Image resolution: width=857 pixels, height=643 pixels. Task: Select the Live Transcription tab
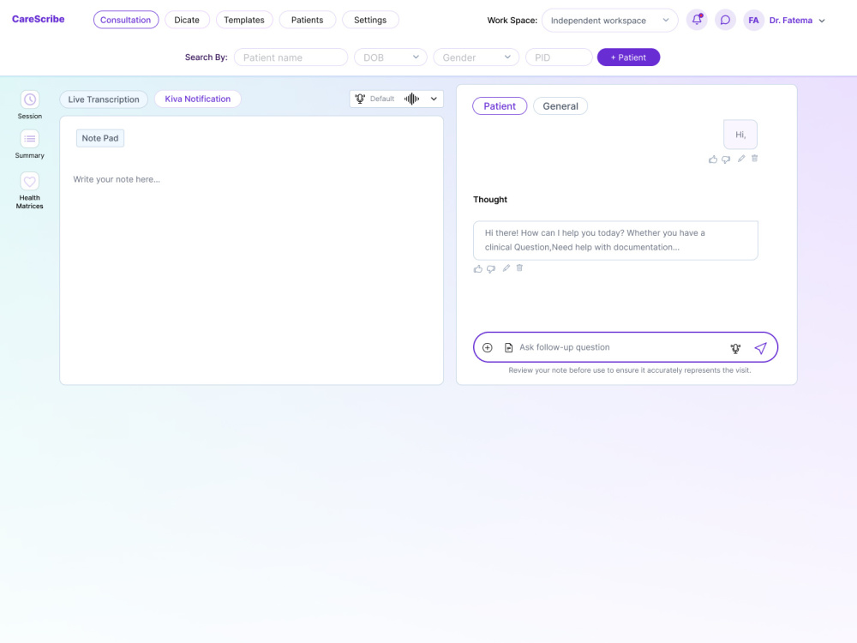[x=104, y=99]
